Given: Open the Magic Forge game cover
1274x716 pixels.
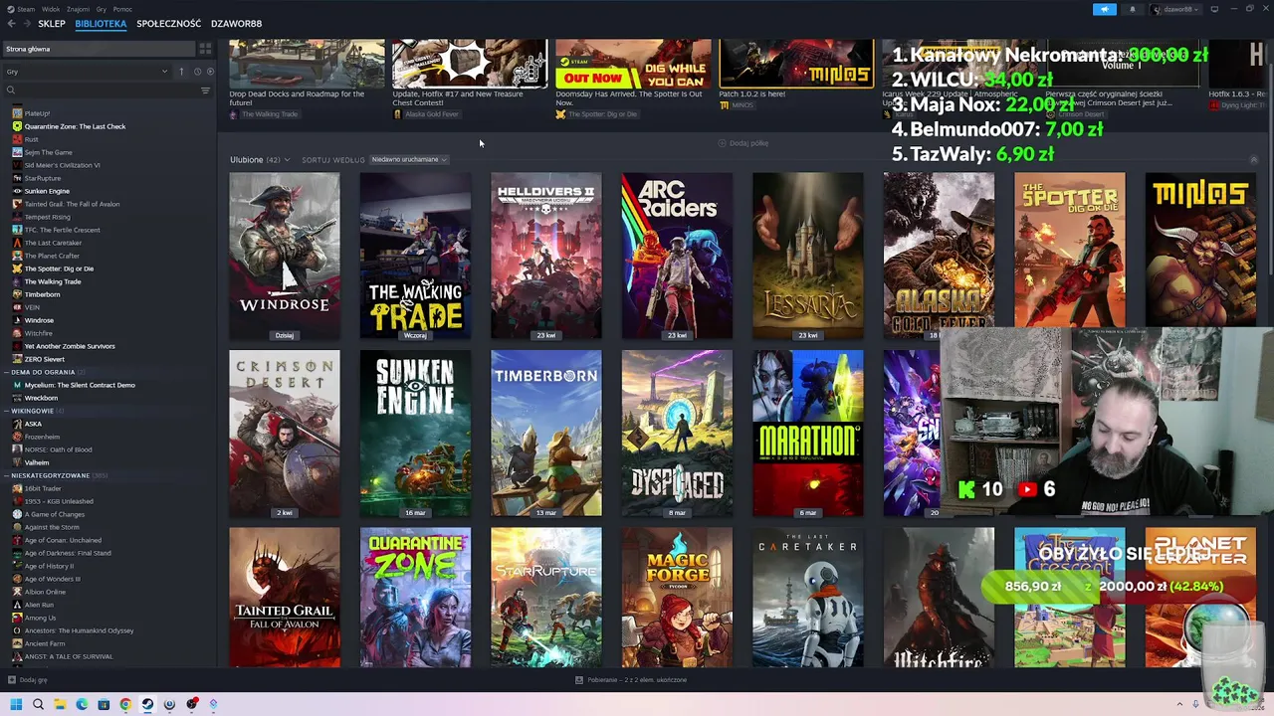Looking at the screenshot, I should coord(677,598).
